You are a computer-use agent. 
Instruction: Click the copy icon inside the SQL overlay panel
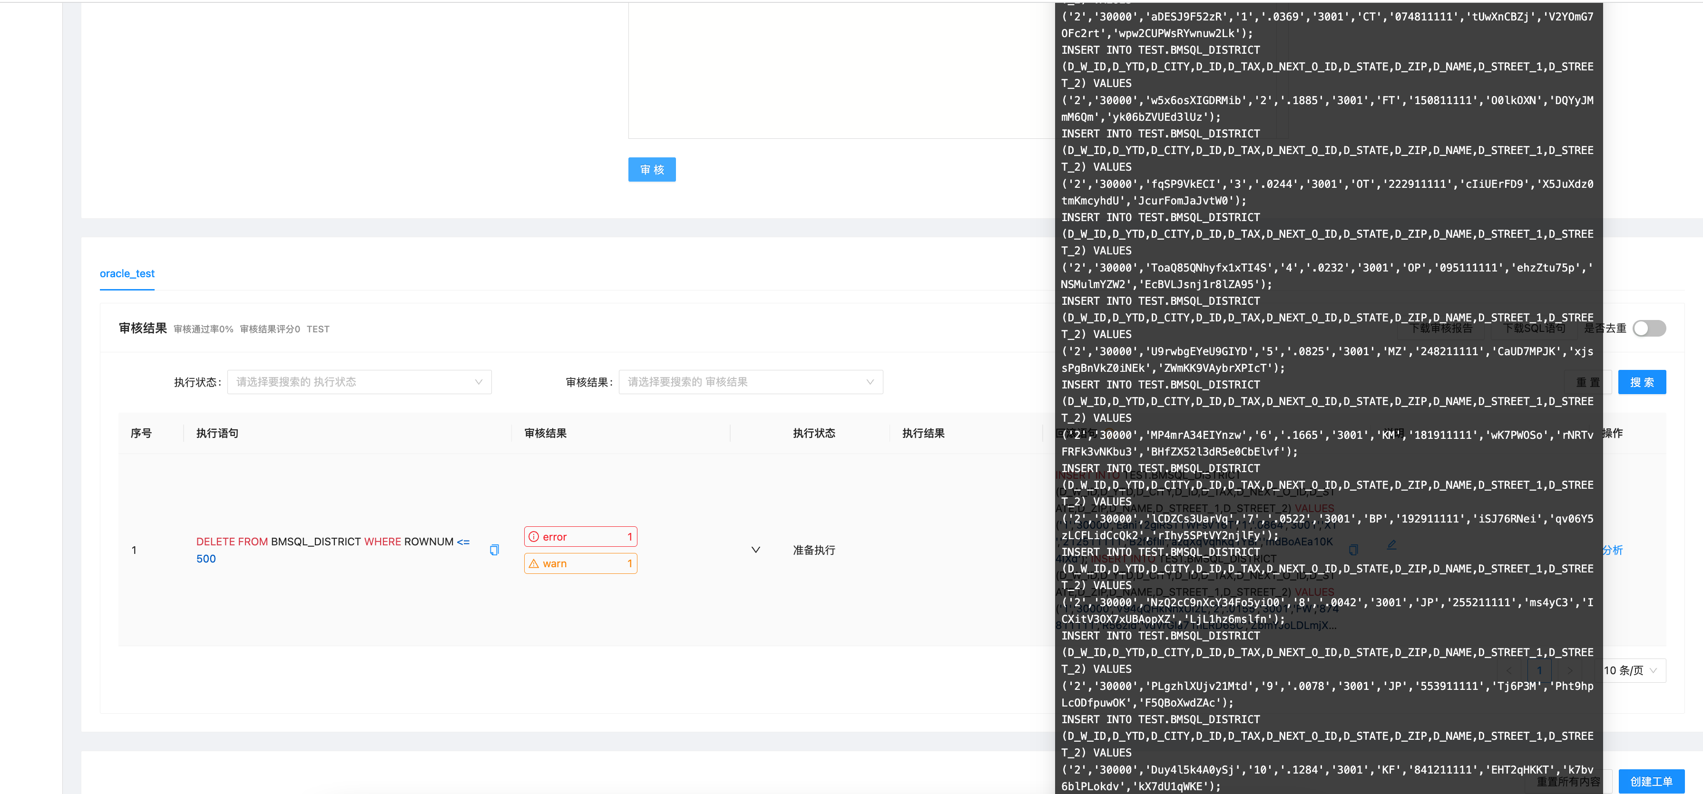(1353, 549)
